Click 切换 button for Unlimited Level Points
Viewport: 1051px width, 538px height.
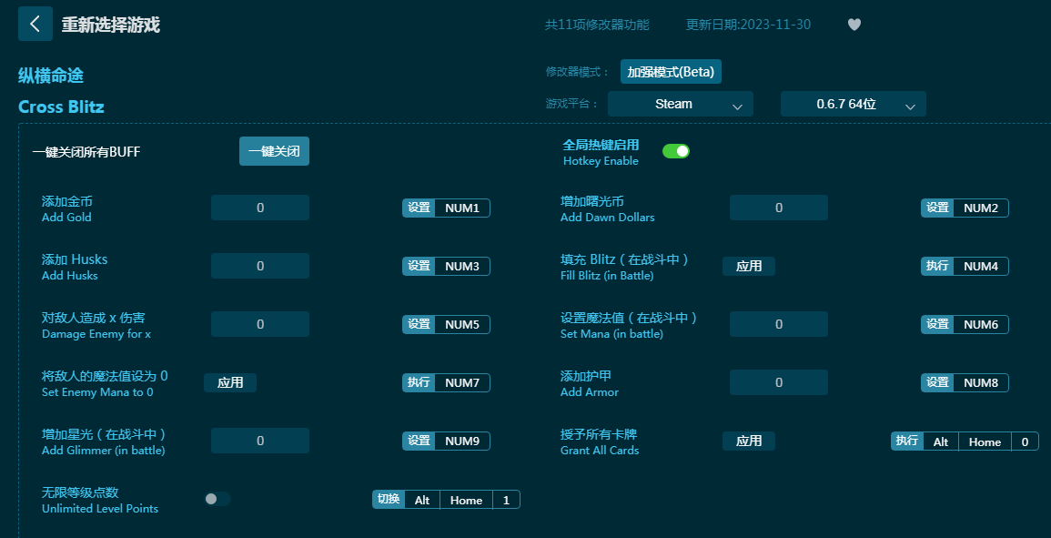click(x=389, y=500)
